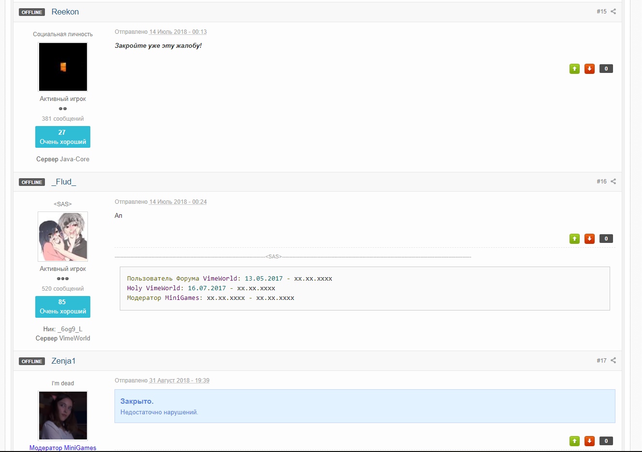The image size is (642, 452).
Task: Click the OFFLINE badge beside _Flud_
Action: click(x=32, y=182)
